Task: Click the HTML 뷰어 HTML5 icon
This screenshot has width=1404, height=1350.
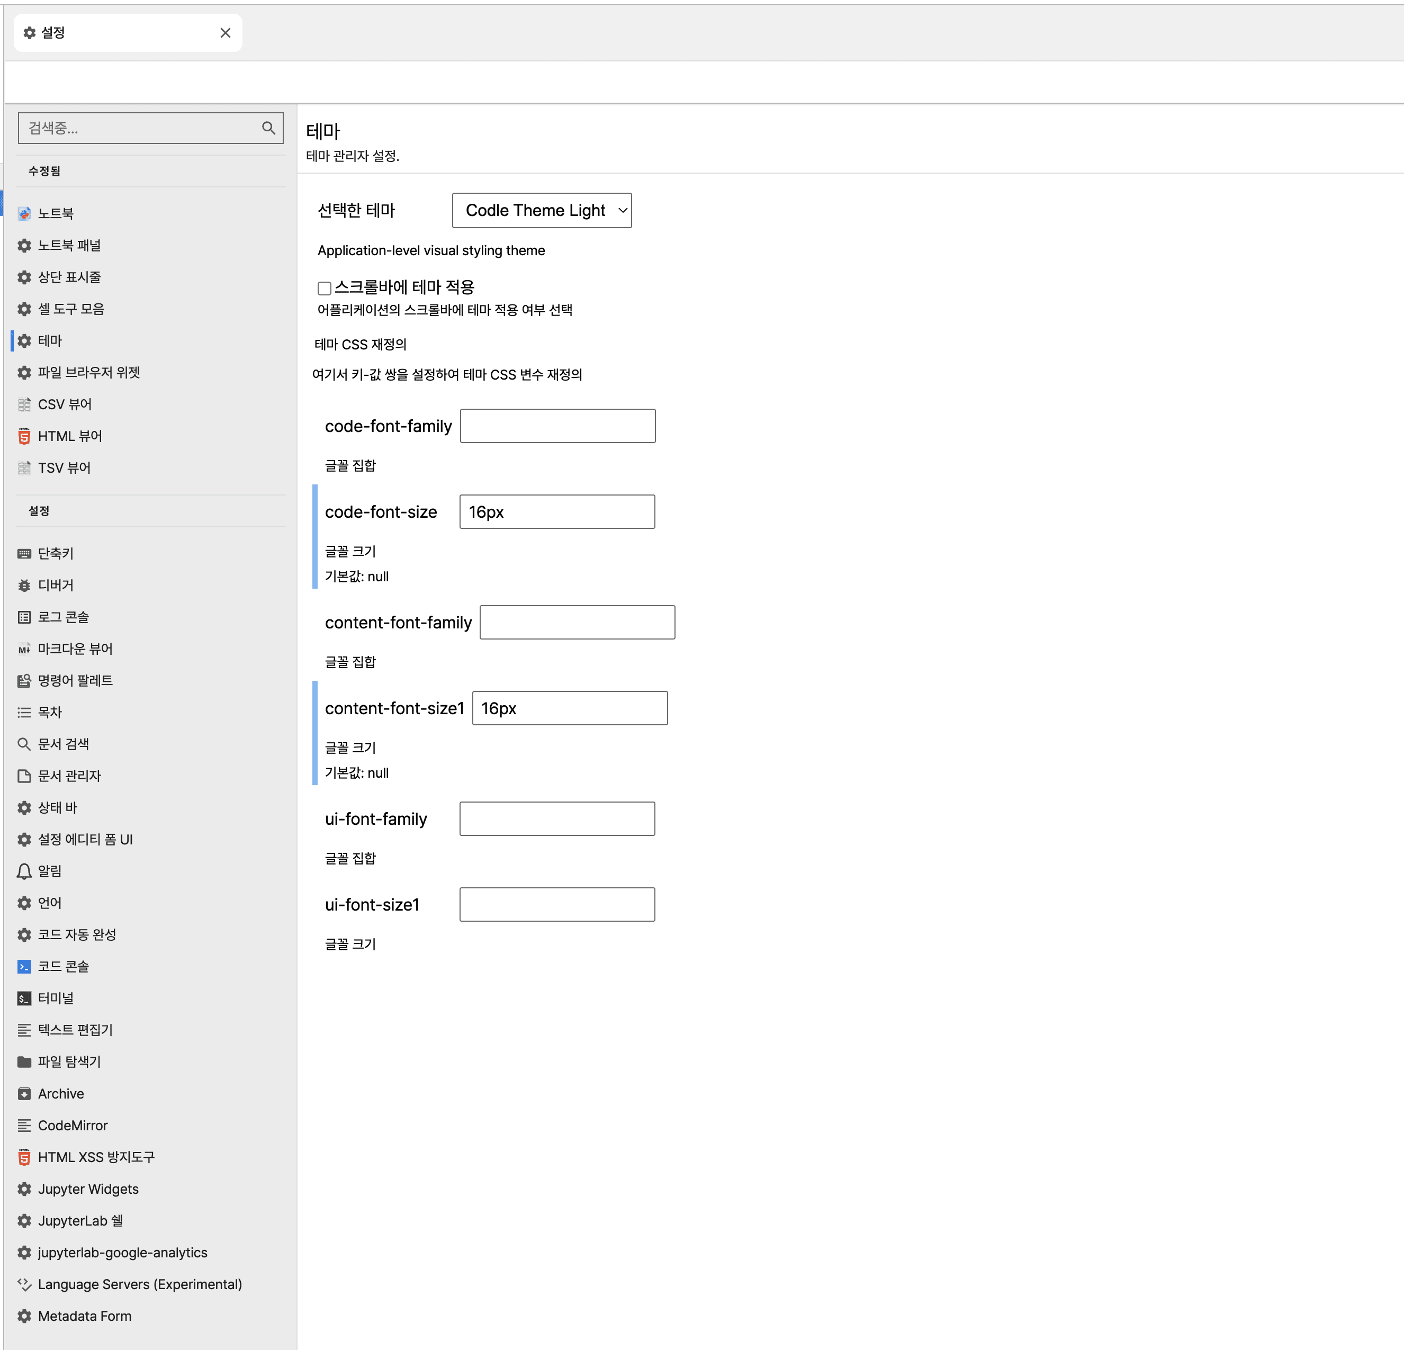Action: 24,436
